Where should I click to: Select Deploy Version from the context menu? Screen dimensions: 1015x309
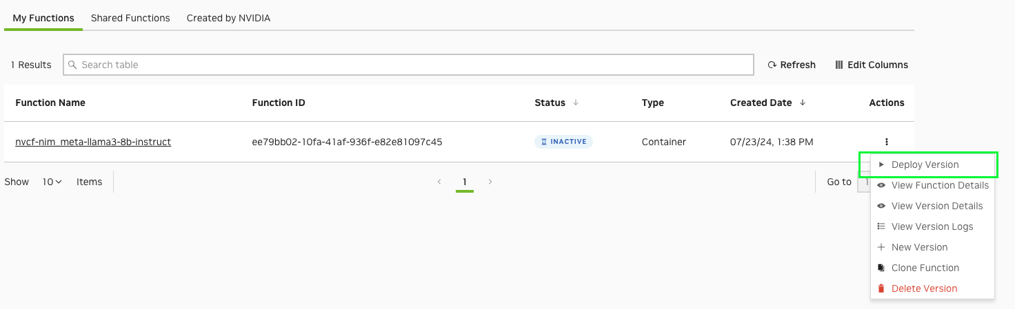point(925,164)
